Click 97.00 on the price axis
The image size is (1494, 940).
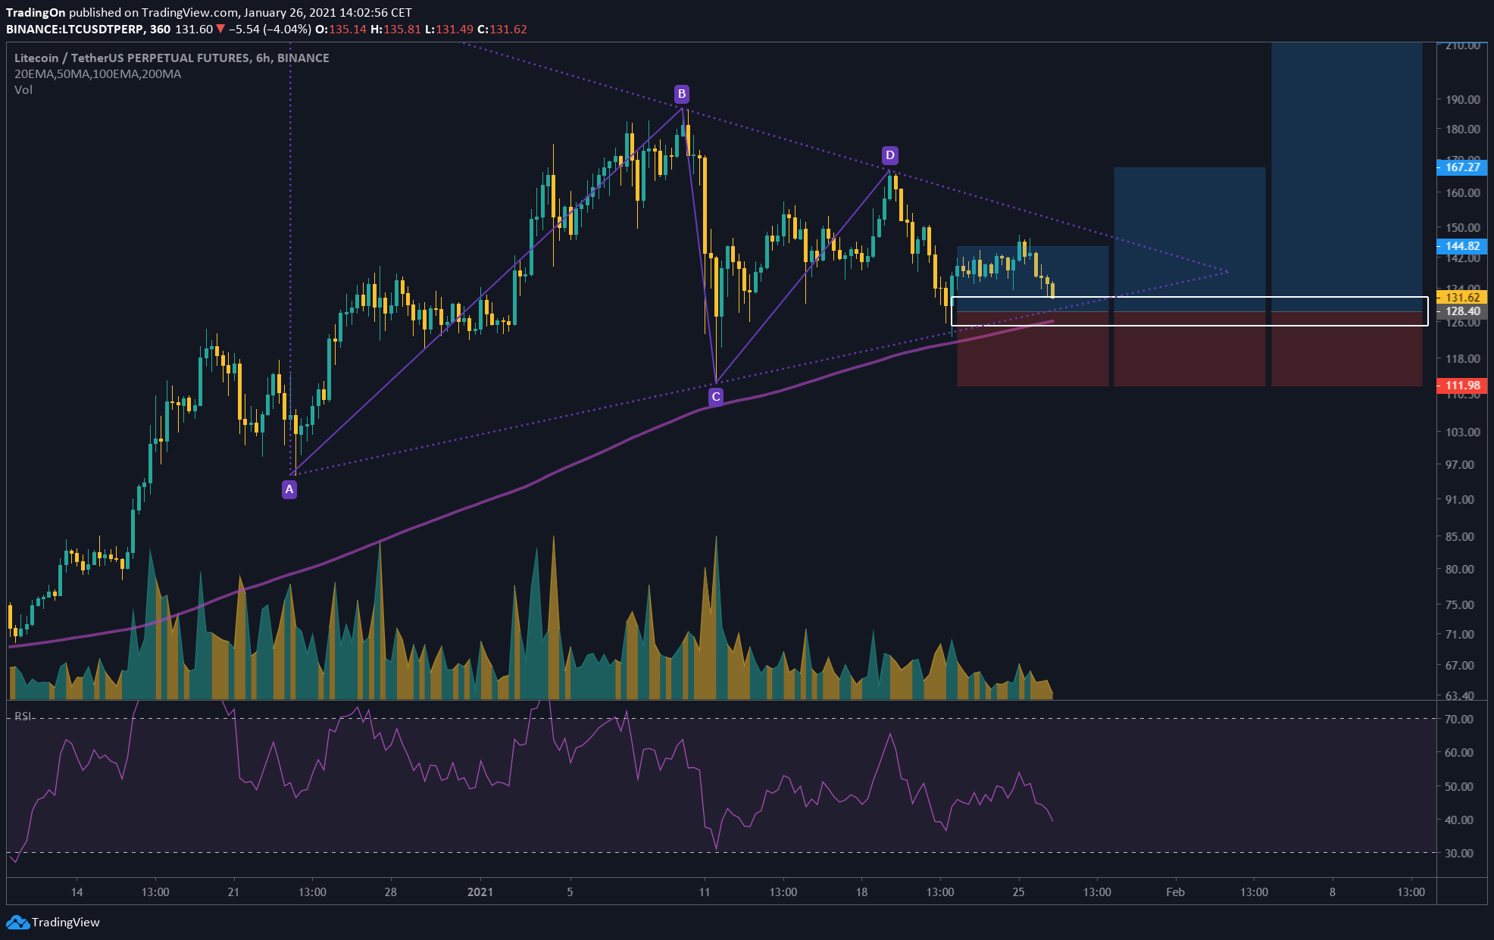[1459, 464]
